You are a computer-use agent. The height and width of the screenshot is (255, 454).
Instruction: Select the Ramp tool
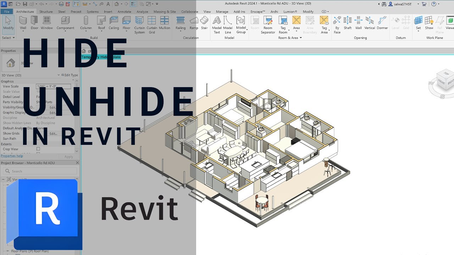coord(194,23)
